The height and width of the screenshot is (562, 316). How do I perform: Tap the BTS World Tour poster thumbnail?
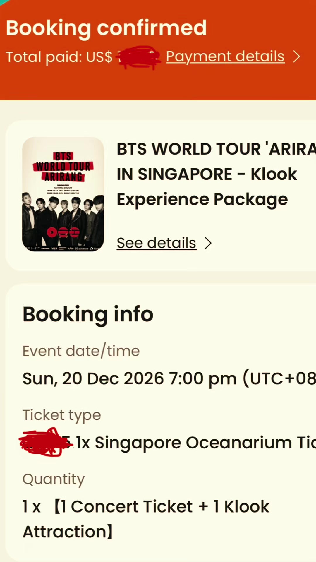(63, 194)
